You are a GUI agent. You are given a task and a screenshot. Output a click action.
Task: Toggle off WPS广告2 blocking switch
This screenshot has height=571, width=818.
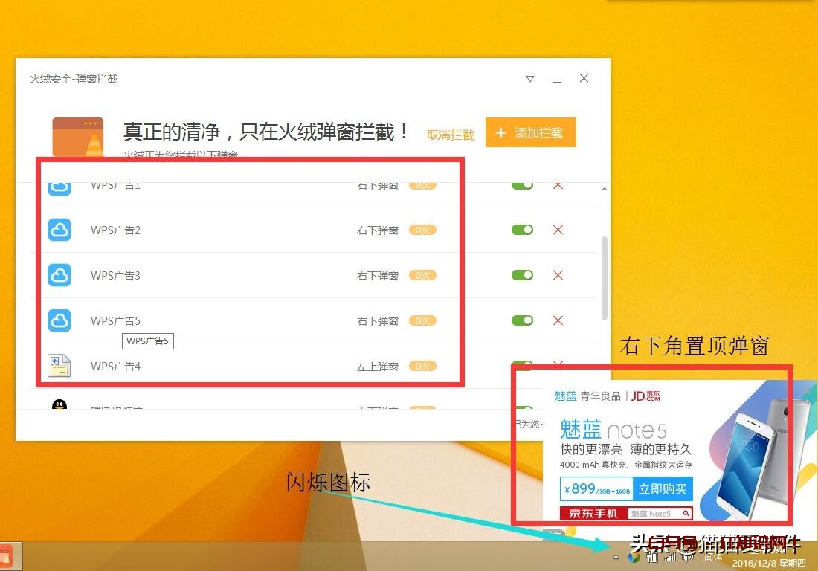(x=522, y=230)
